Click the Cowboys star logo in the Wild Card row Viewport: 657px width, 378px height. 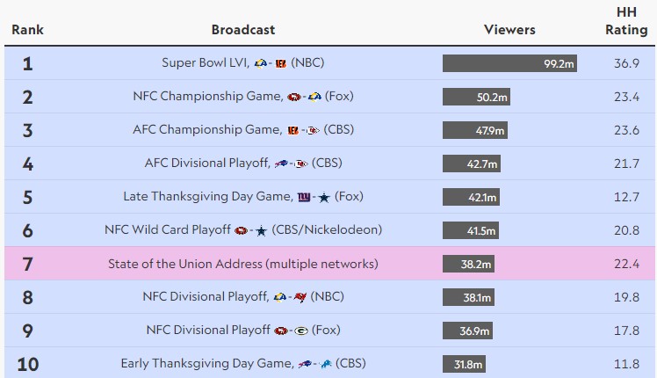pyautogui.click(x=261, y=230)
